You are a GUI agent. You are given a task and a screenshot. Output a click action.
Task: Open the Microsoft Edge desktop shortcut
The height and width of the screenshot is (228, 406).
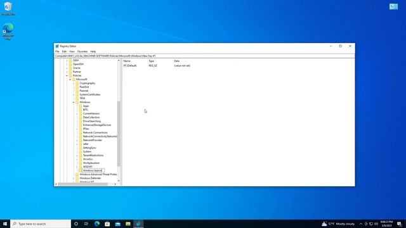point(8,31)
